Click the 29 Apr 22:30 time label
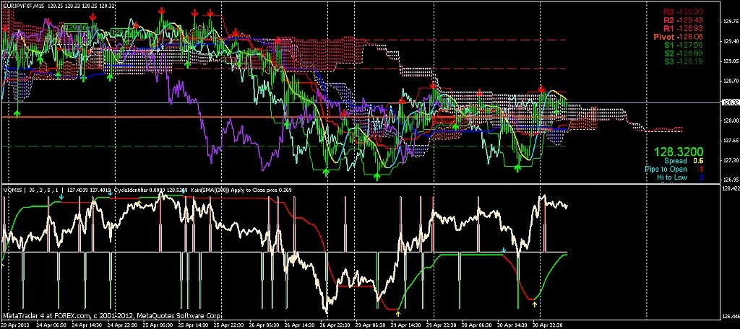This screenshot has width=740, height=329. point(440,325)
